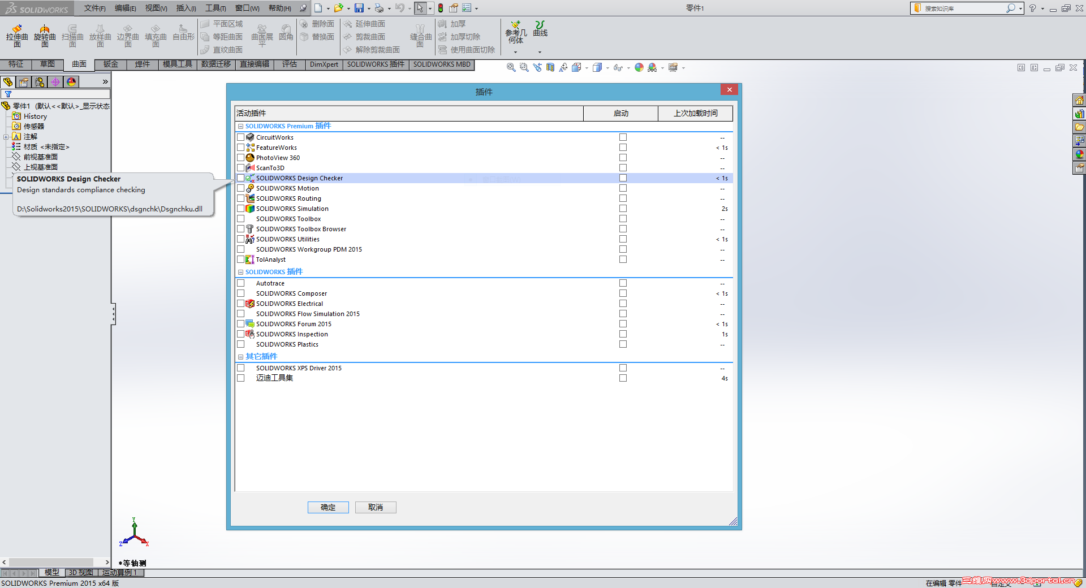
Task: Switch to the 钣金 sheet metal tab
Action: tap(111, 64)
